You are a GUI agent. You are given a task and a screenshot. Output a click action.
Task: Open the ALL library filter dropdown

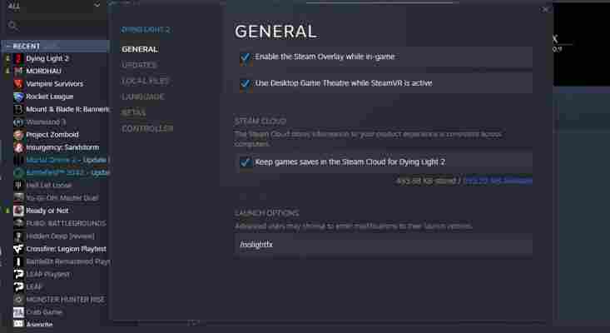click(54, 6)
